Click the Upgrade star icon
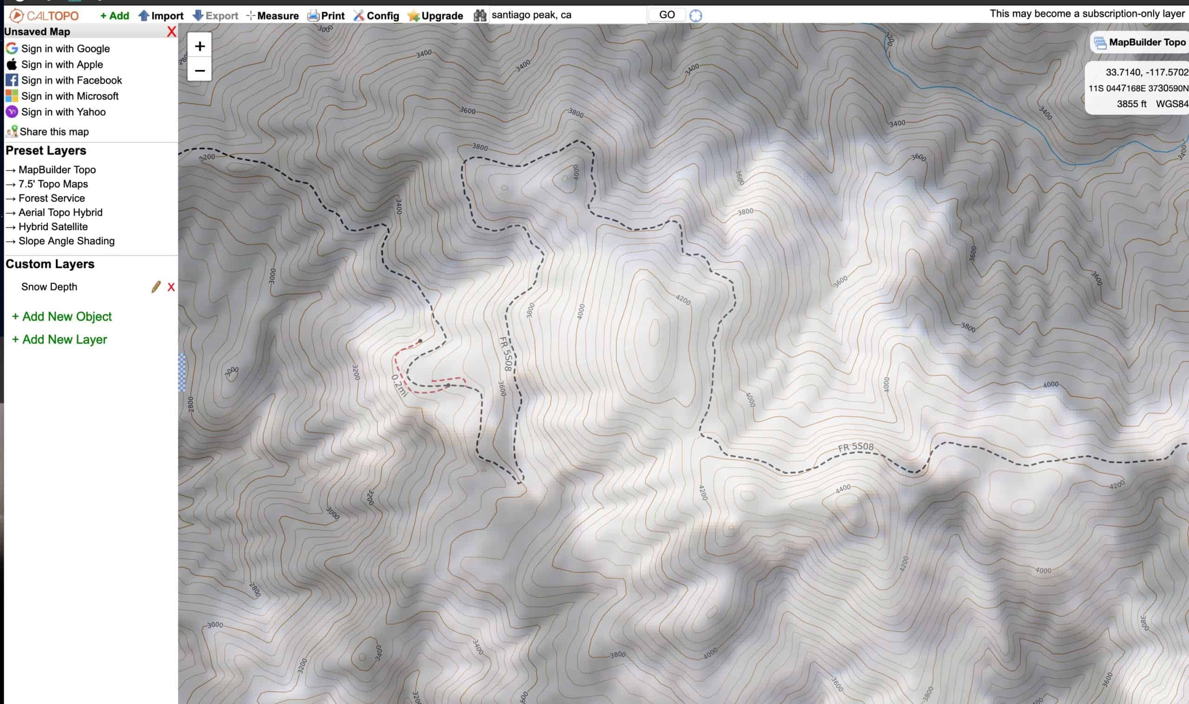The height and width of the screenshot is (704, 1189). pos(413,16)
